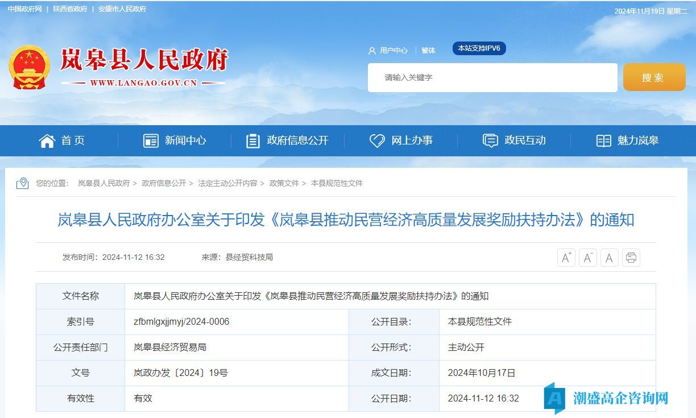
Task: Click the location pin breadcrumb icon
Action: (x=23, y=183)
